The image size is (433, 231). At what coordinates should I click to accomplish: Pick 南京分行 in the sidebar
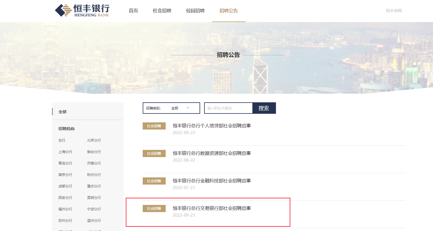point(65,175)
